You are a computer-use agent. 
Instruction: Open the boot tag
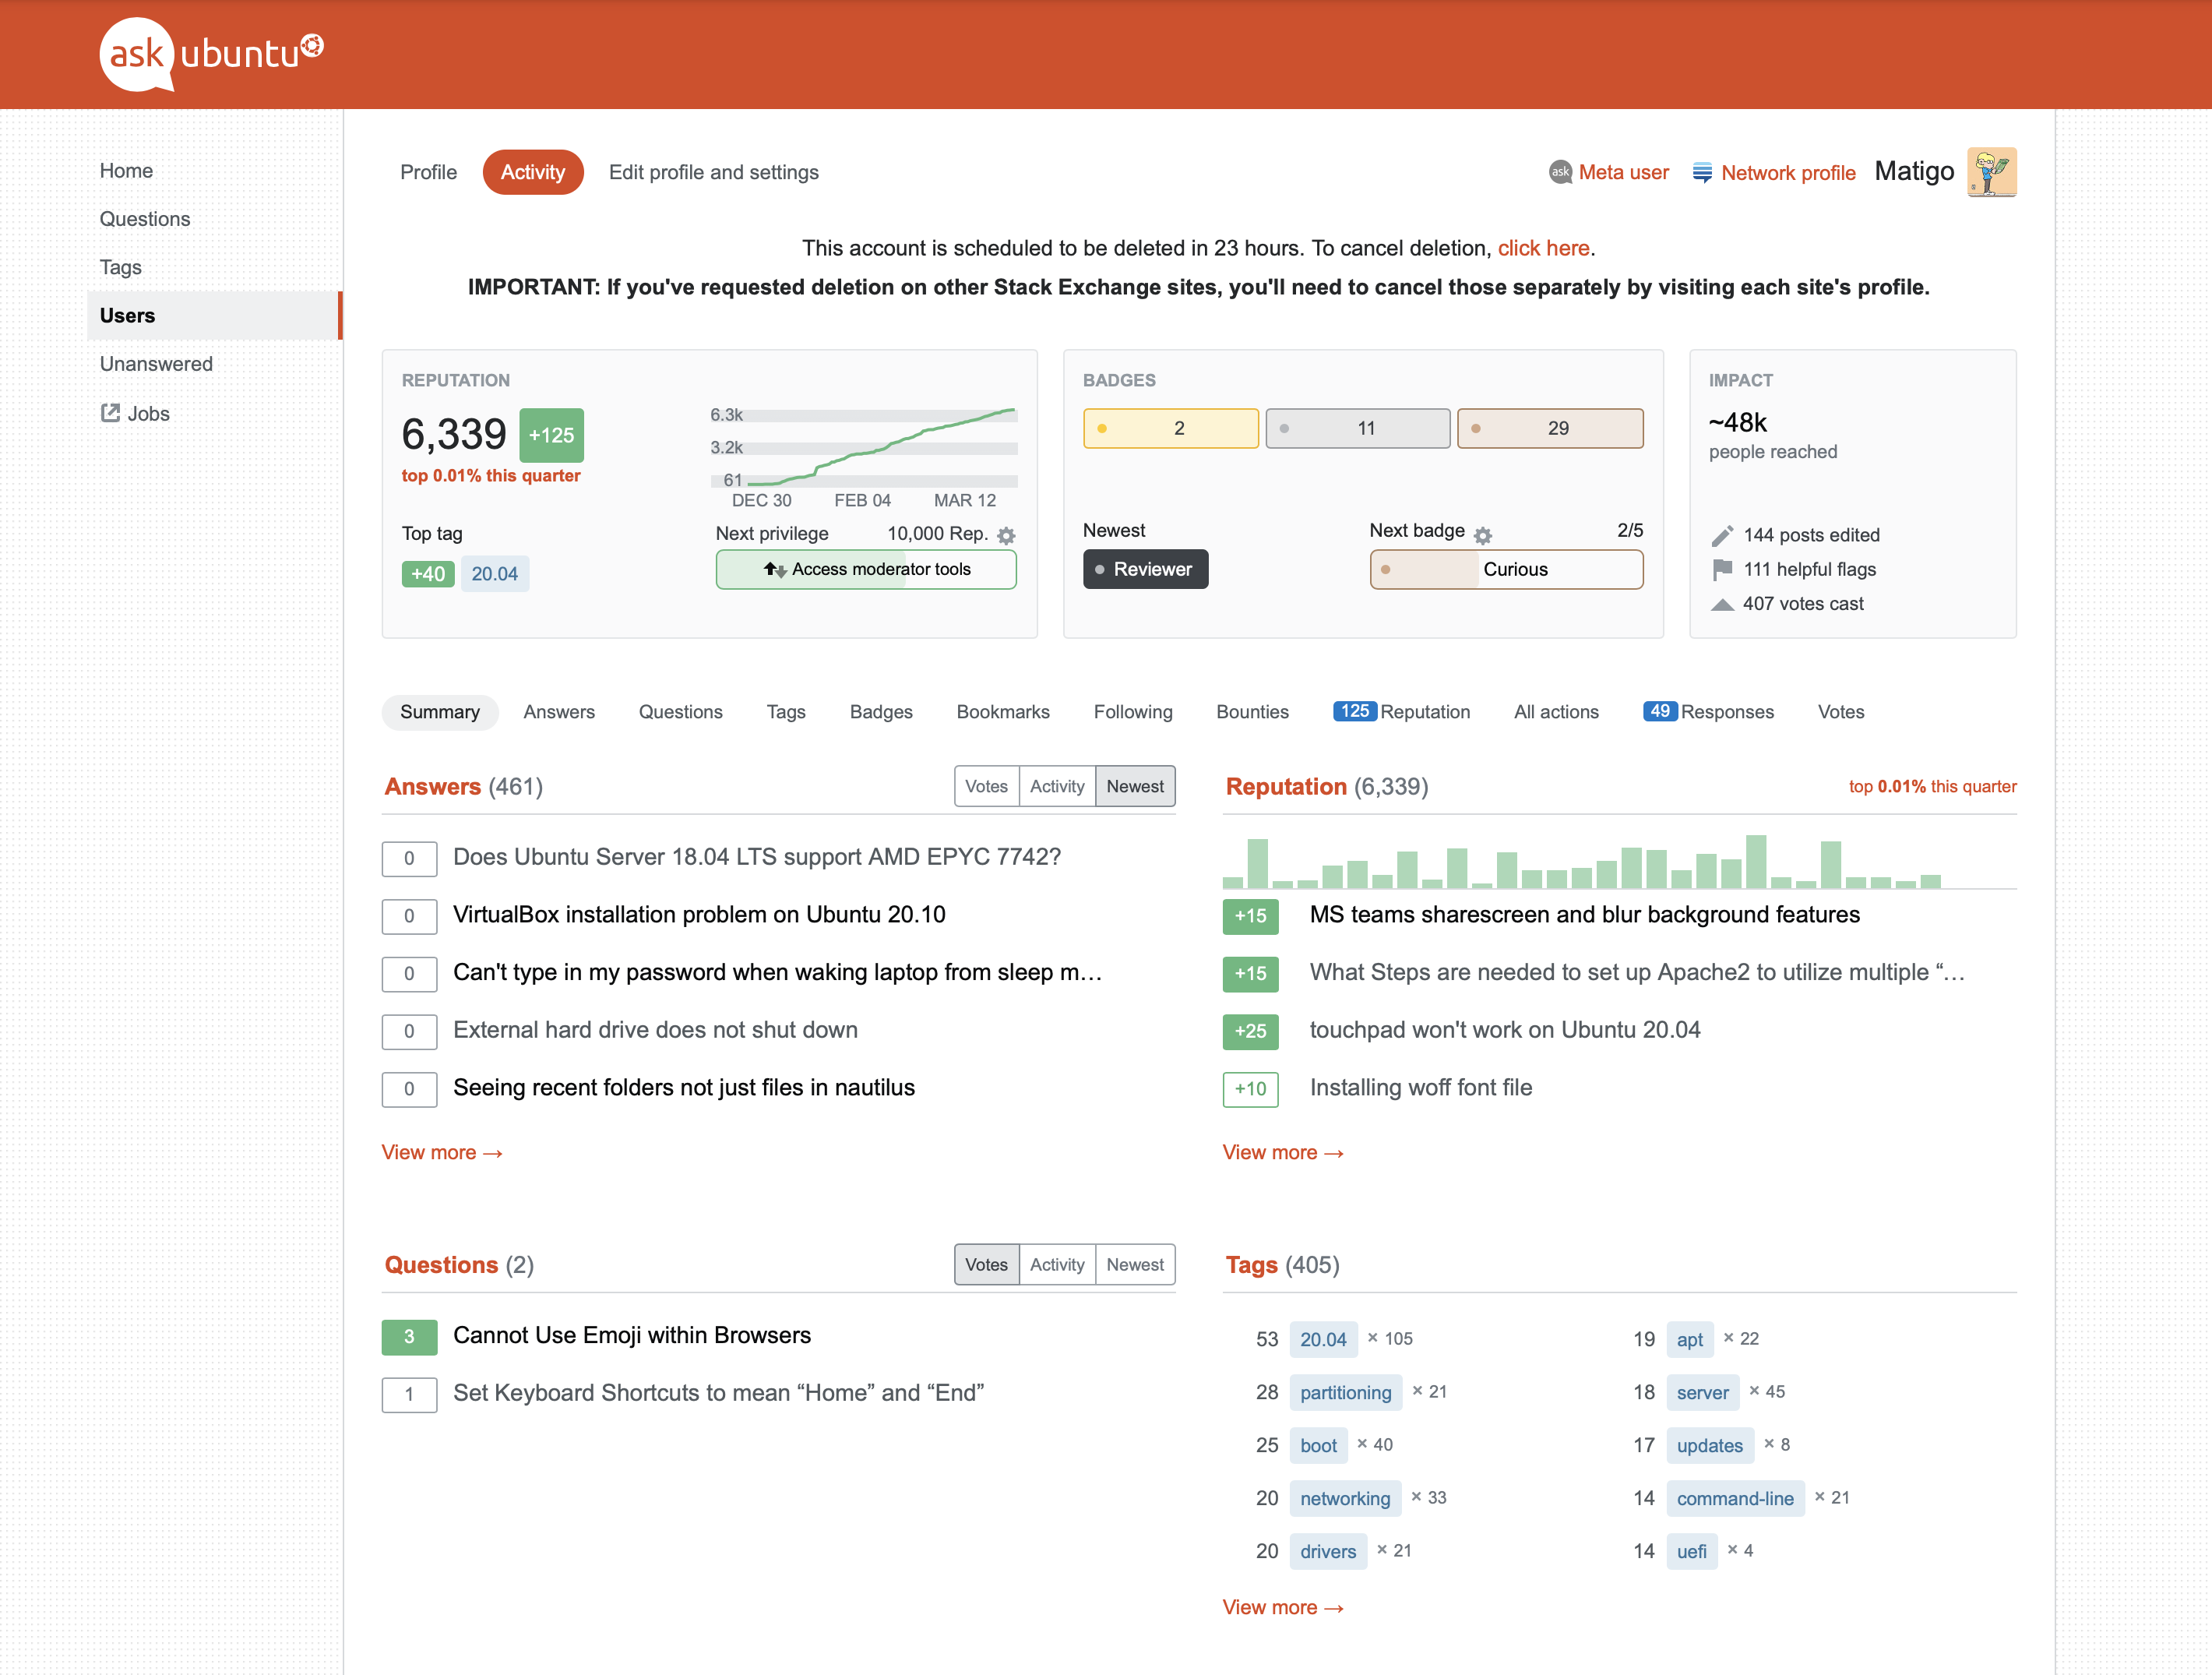[x=1318, y=1446]
